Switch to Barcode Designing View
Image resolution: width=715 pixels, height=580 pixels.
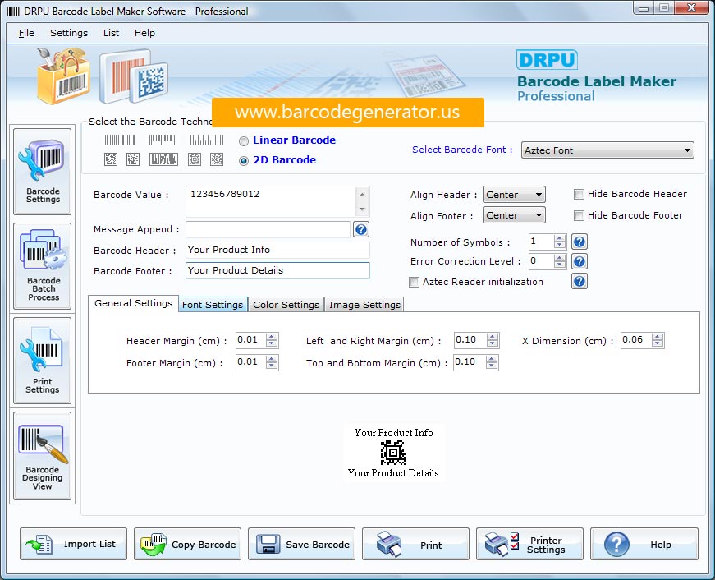point(43,456)
